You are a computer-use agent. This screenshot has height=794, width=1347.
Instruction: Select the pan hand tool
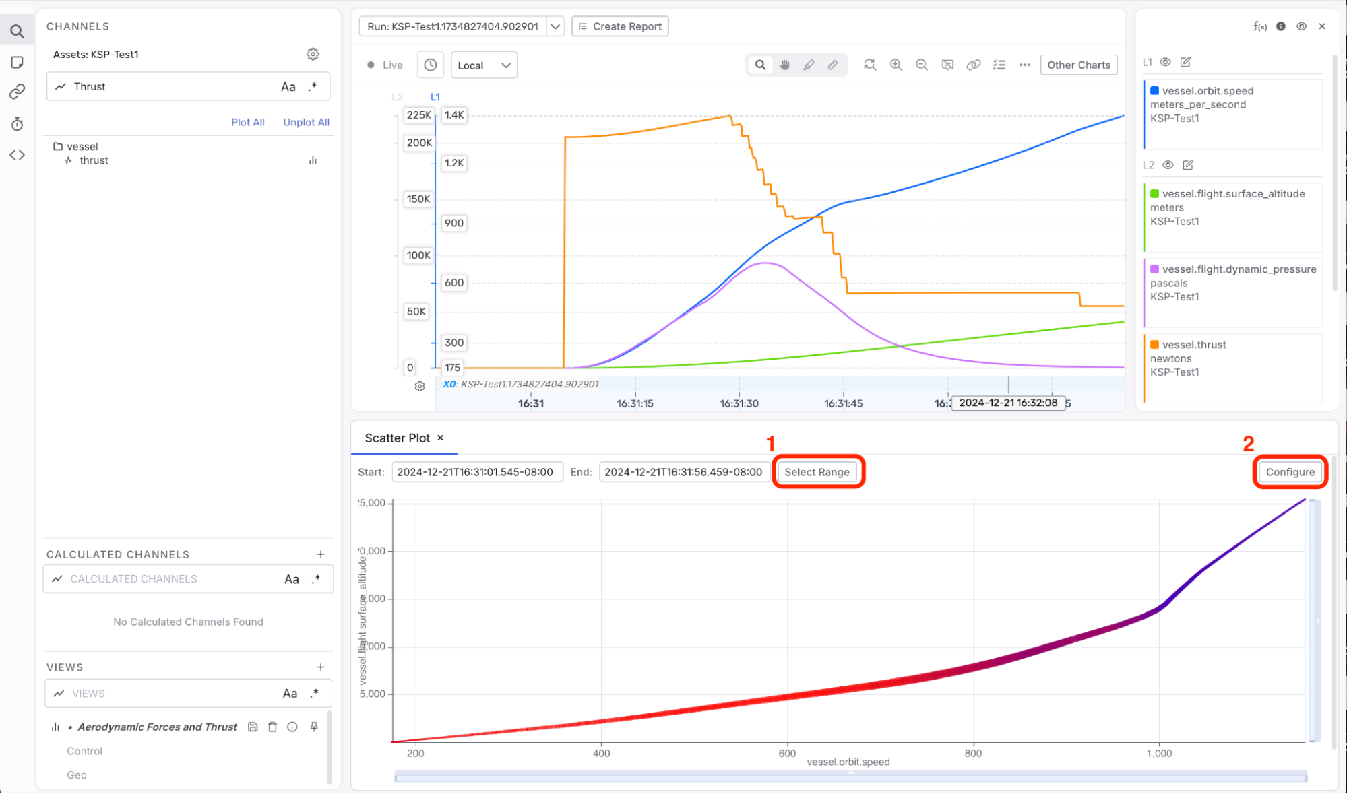pos(784,65)
